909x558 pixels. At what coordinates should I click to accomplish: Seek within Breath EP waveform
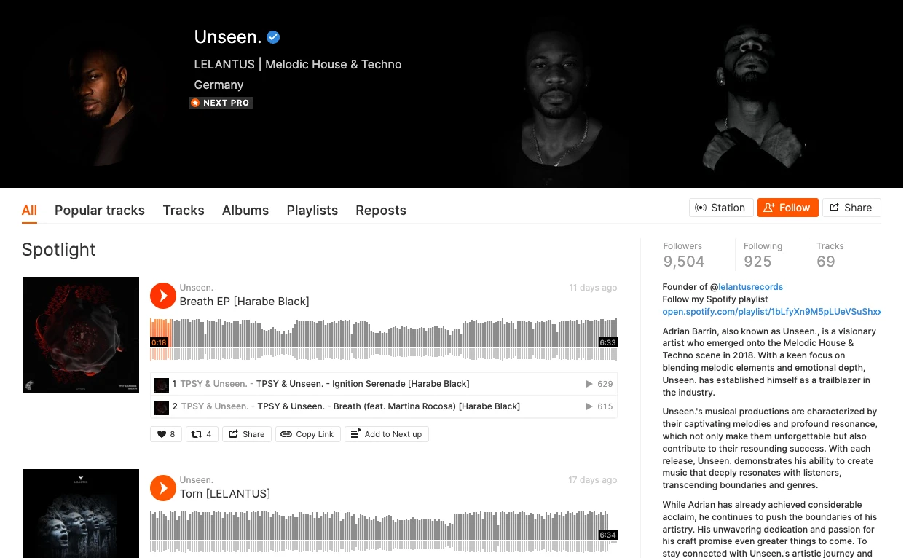tap(384, 339)
